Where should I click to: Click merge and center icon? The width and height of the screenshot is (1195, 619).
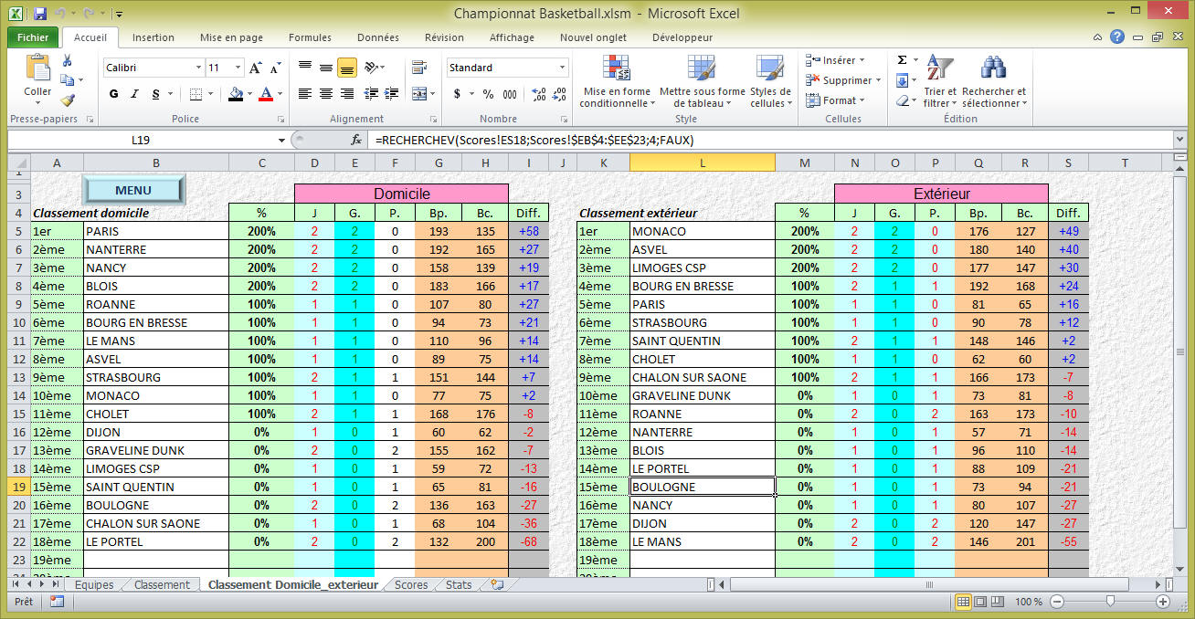click(418, 93)
